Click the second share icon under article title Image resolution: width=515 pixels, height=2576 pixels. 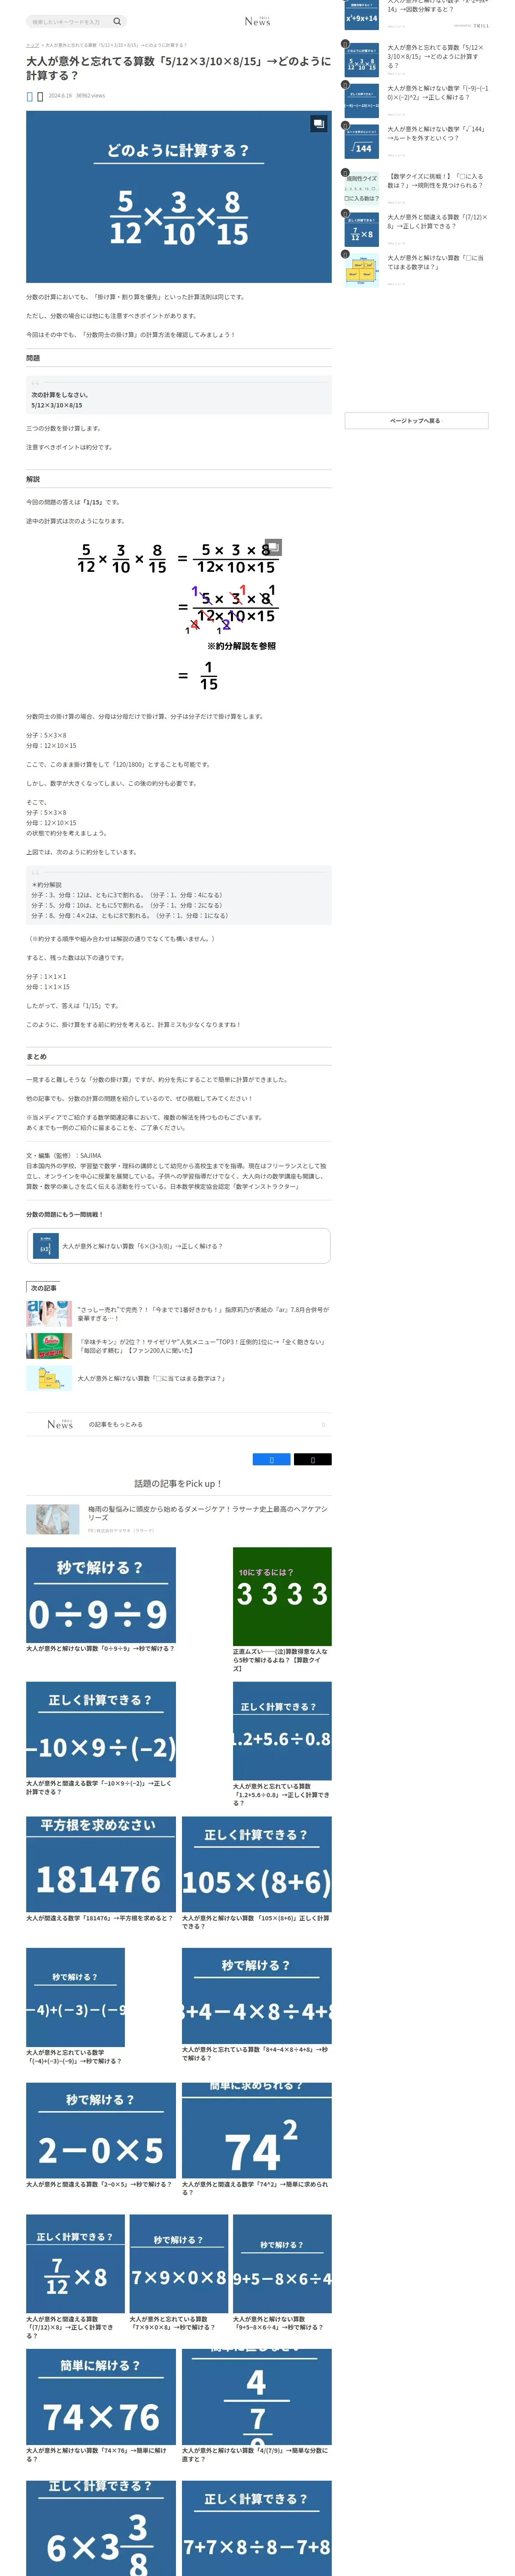click(x=40, y=96)
